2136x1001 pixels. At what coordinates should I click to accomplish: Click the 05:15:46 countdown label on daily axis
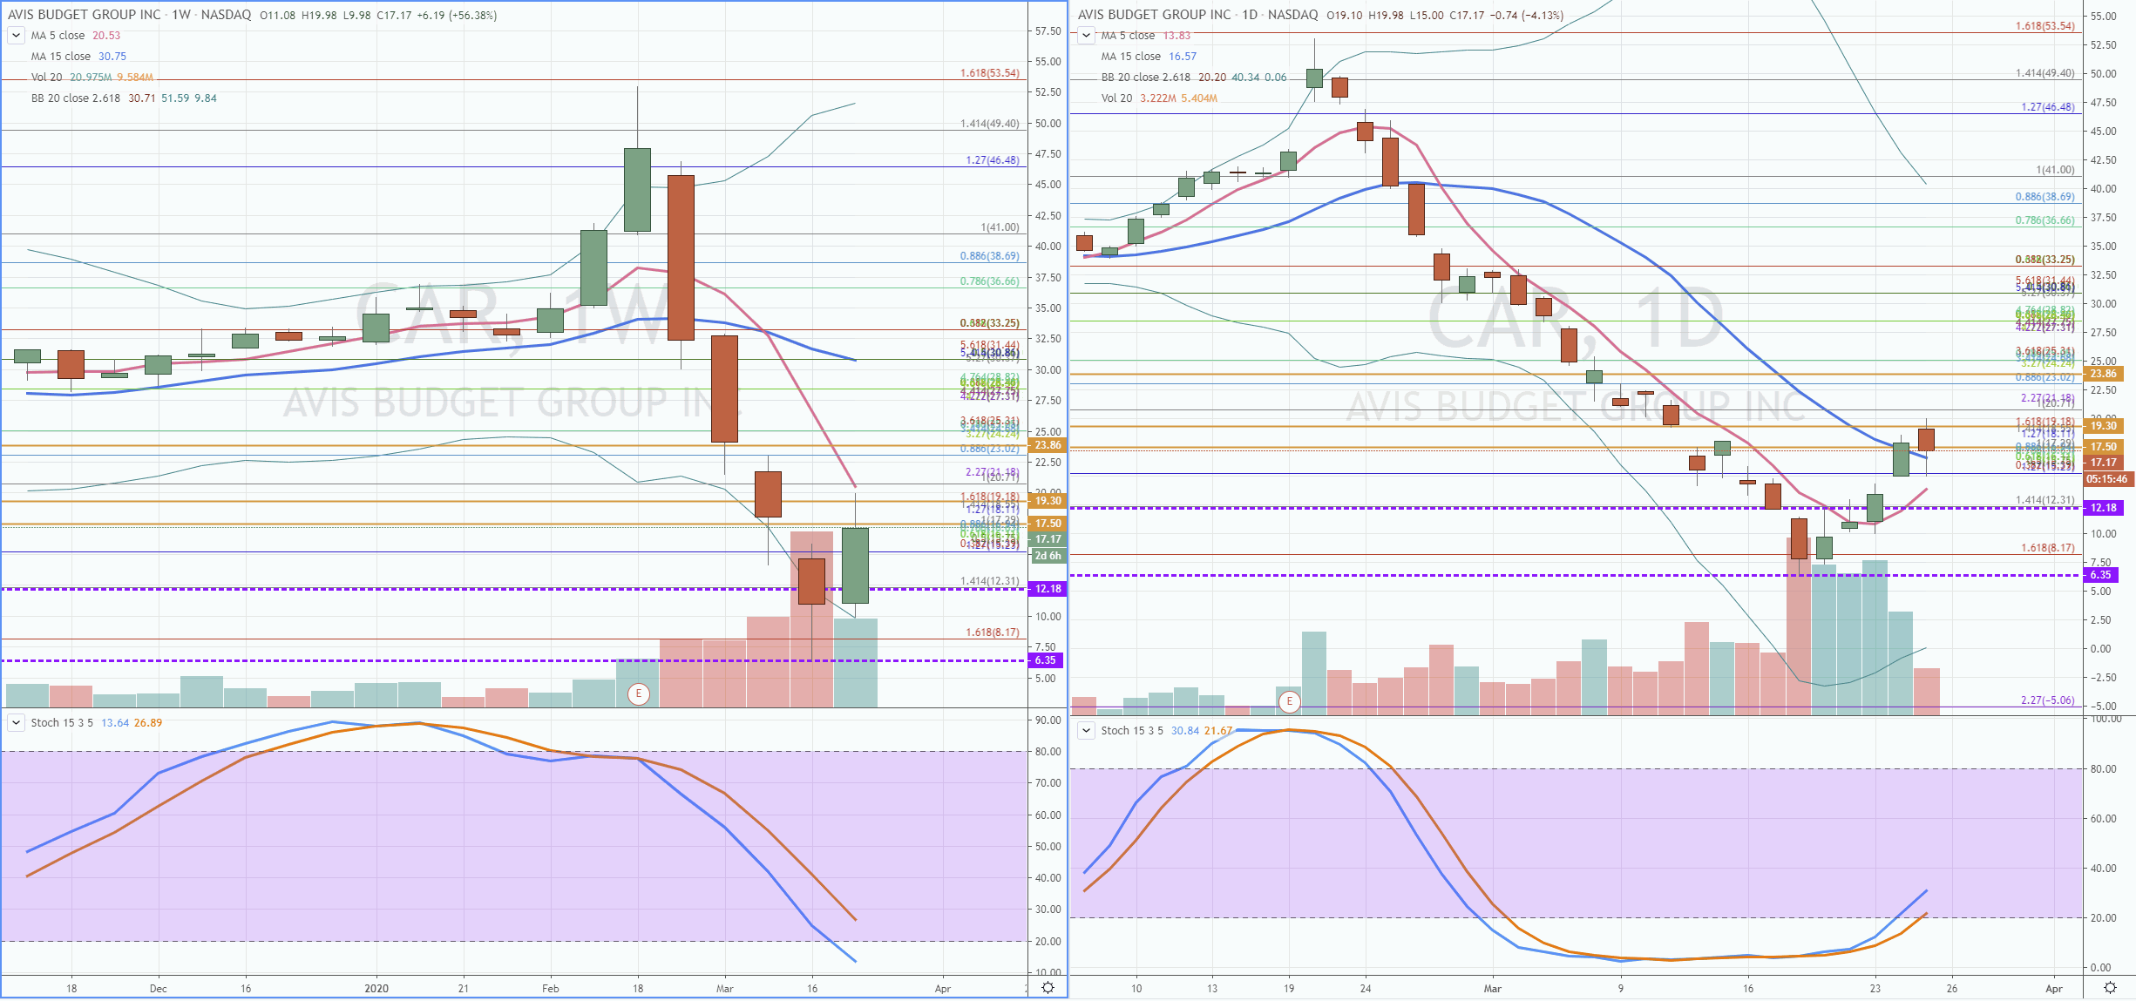tap(2107, 479)
